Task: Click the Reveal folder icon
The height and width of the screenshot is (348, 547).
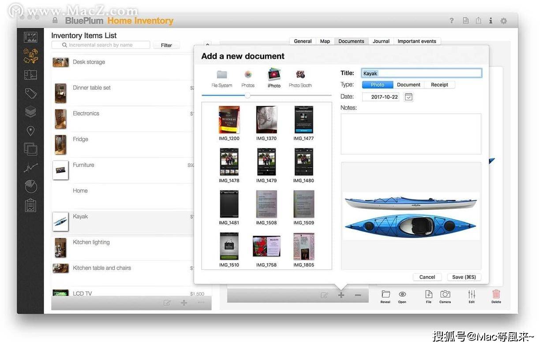Action: click(x=386, y=297)
